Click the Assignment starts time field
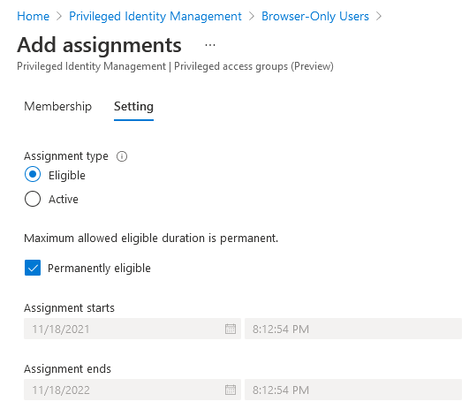The width and height of the screenshot is (469, 409). coord(353,329)
